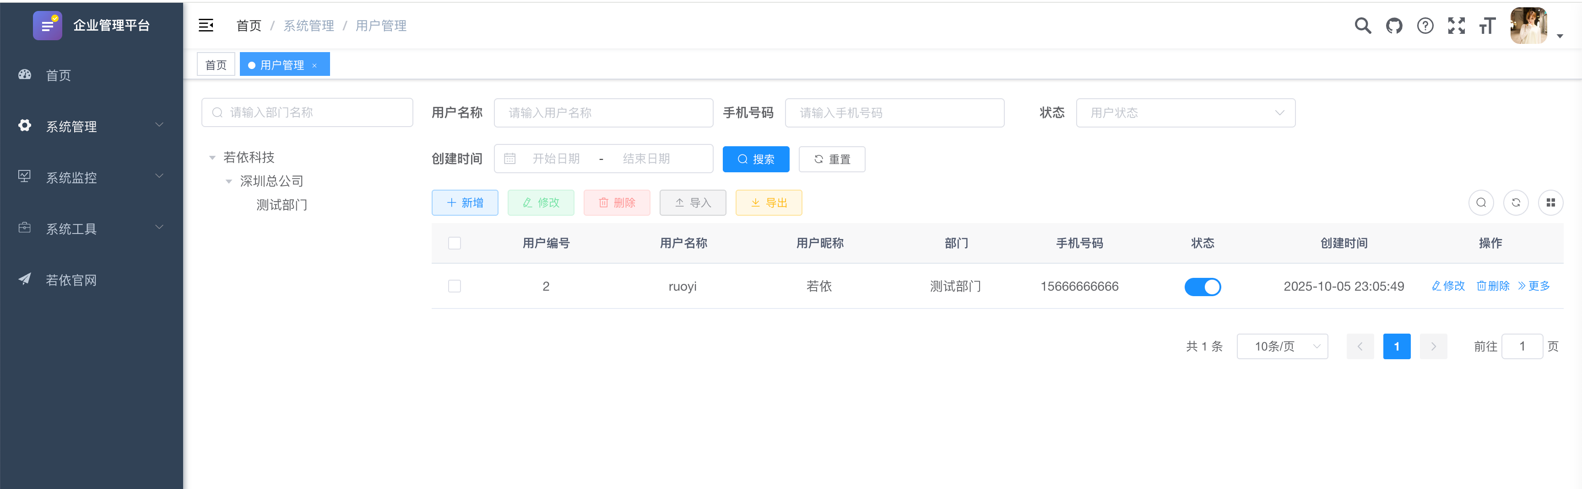Open the column display grid icon
Viewport: 1582px width, 489px height.
coord(1550,203)
